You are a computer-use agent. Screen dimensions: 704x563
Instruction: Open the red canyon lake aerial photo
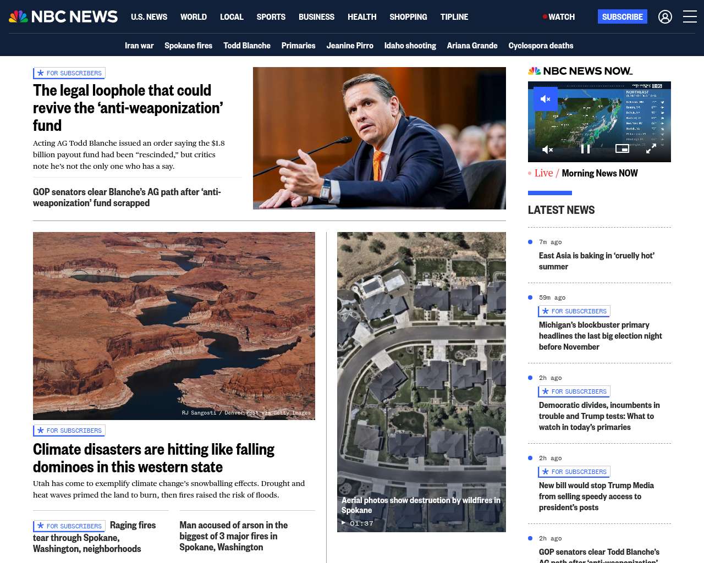point(174,326)
